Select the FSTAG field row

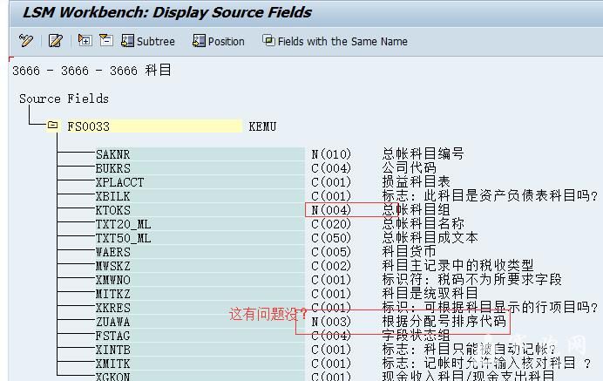(x=200, y=336)
